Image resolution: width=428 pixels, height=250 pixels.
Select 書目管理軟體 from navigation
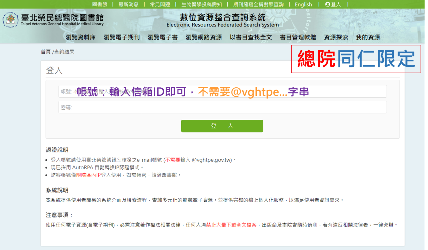[298, 37]
